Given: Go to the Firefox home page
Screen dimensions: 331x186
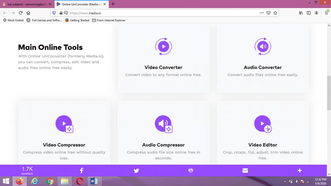Looking at the screenshot, I should 28,13.
